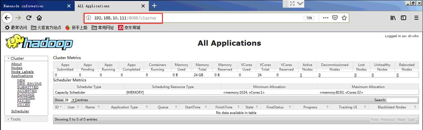
Task: Click the browser forward arrow
Action: click(x=18, y=18)
